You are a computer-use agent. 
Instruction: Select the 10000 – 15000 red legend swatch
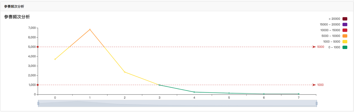[x=345, y=30]
